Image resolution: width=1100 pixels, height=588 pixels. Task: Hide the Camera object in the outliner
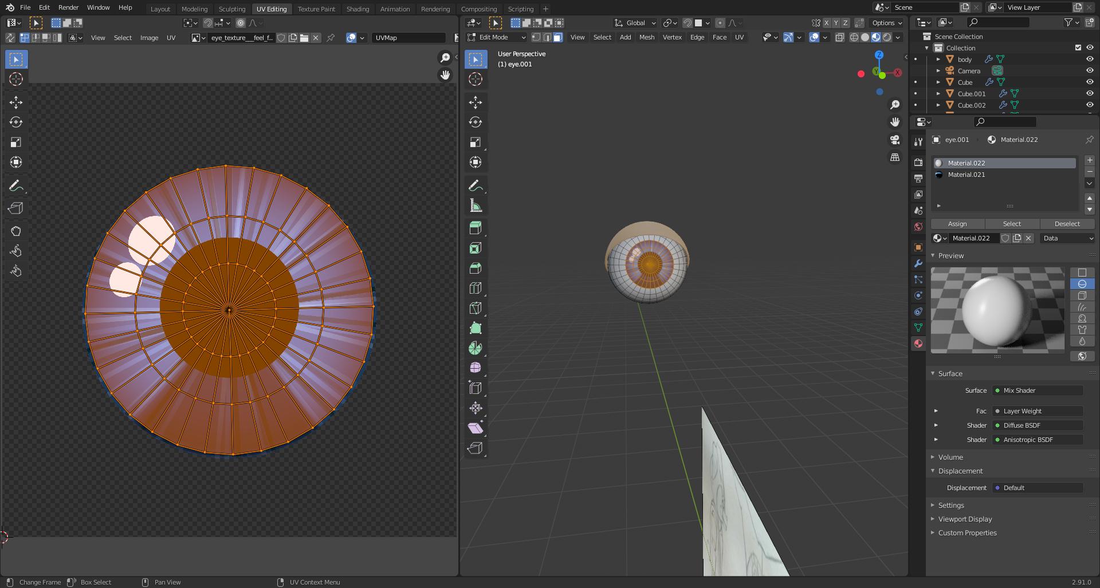click(x=1090, y=70)
